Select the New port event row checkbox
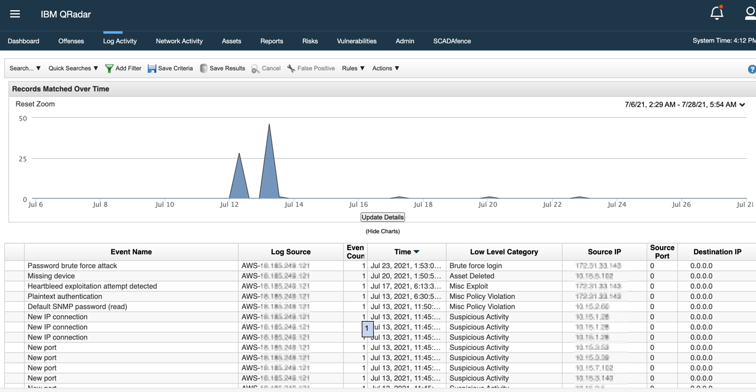This screenshot has height=392, width=756. [14, 347]
